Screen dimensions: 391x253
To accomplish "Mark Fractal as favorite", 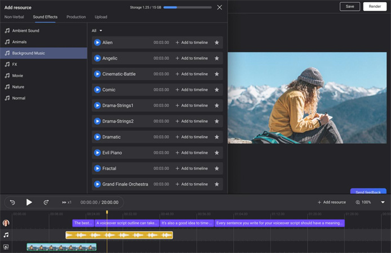I will tap(216, 169).
